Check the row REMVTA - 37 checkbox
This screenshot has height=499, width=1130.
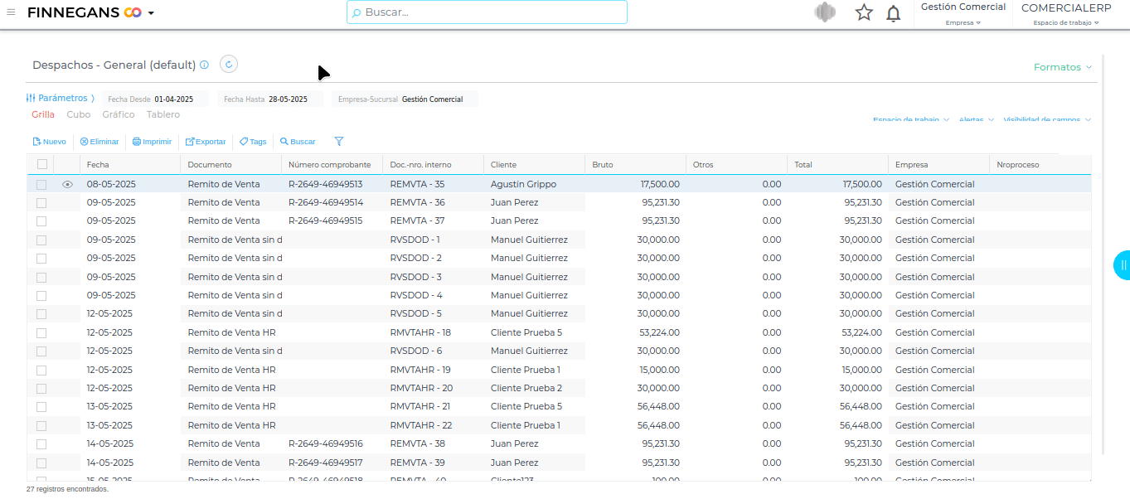(41, 221)
